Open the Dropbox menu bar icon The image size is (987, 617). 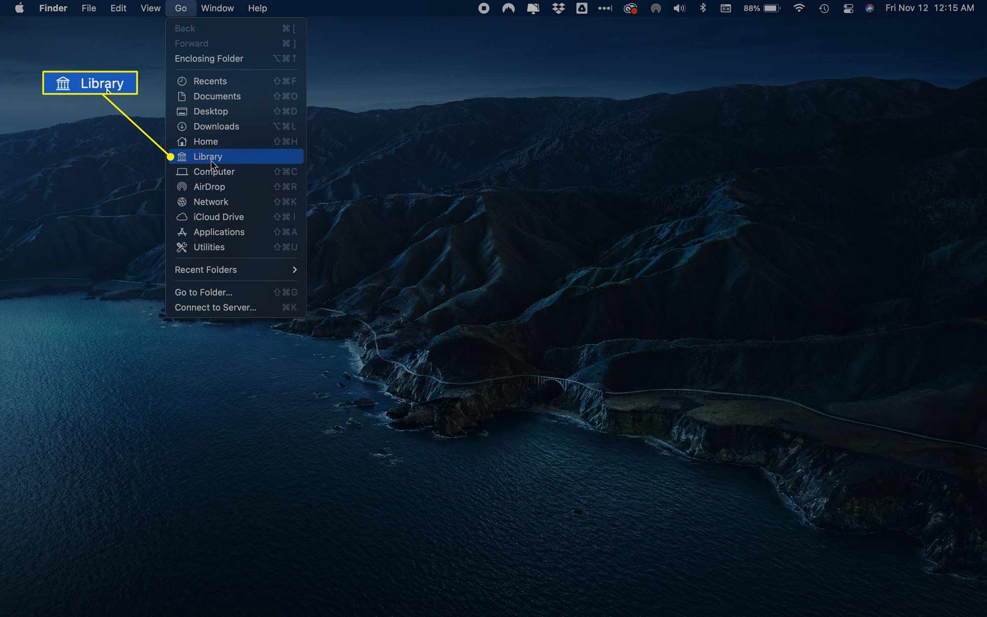[x=558, y=8]
